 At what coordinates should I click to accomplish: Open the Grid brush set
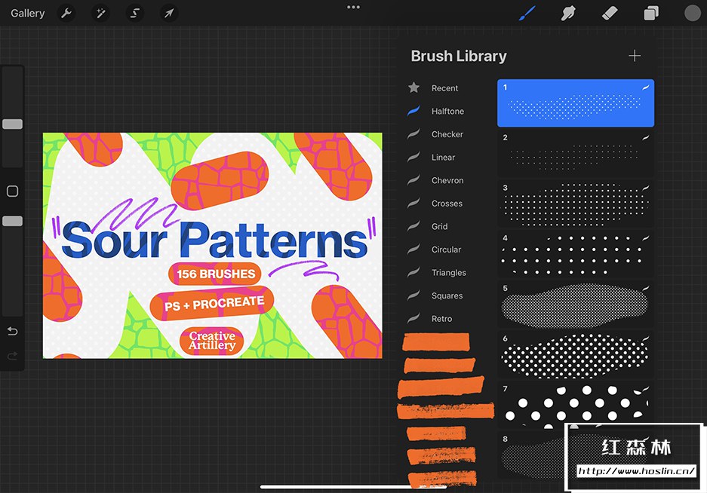[439, 226]
